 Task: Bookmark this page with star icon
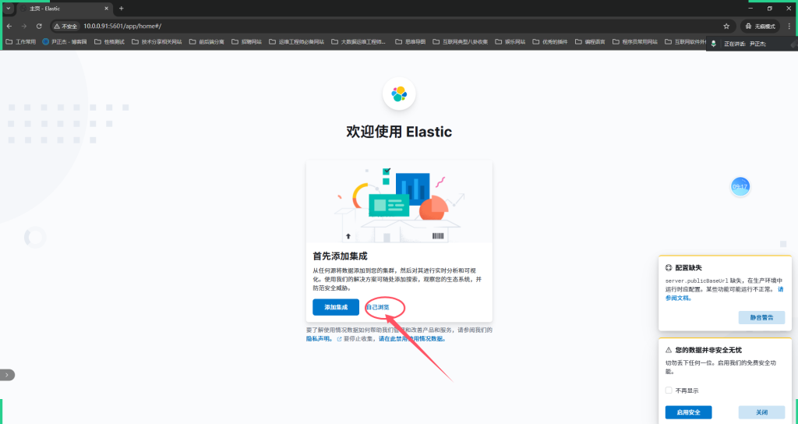coord(726,26)
